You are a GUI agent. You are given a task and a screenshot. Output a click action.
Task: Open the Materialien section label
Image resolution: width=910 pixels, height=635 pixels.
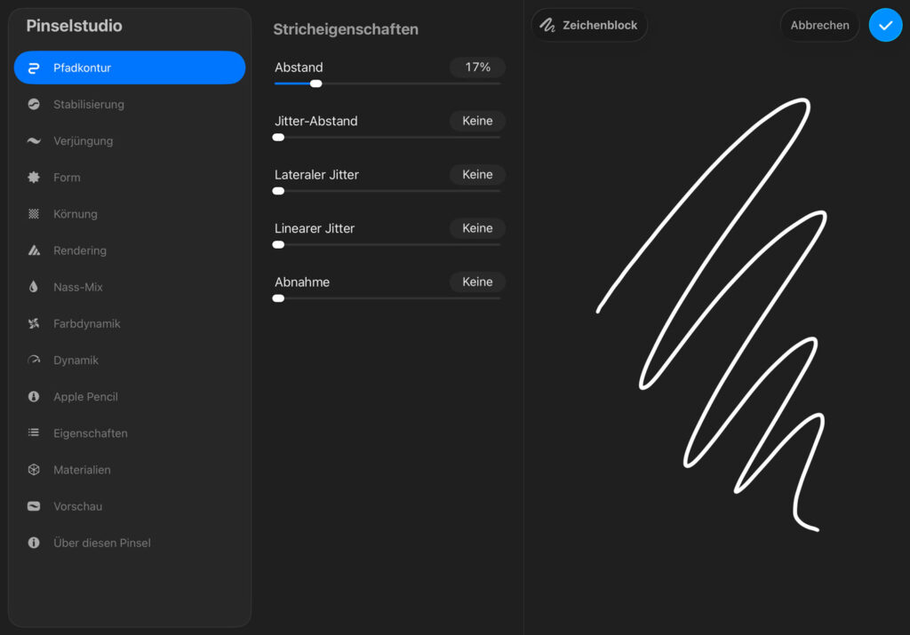pos(82,470)
